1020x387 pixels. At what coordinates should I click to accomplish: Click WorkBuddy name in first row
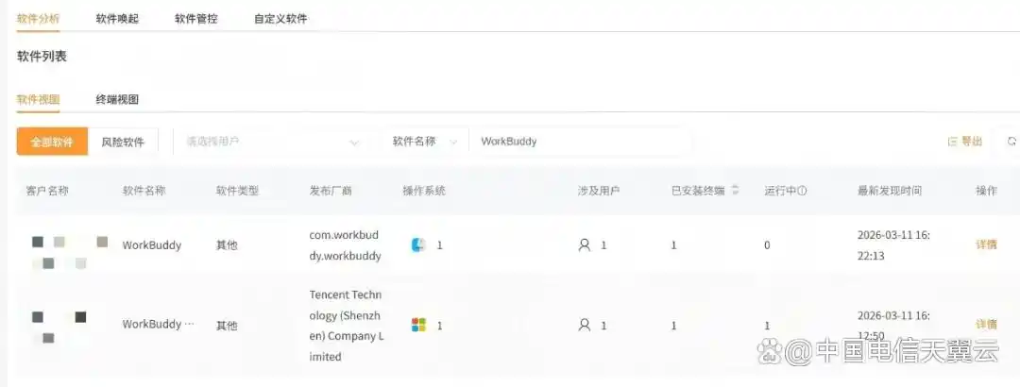151,245
